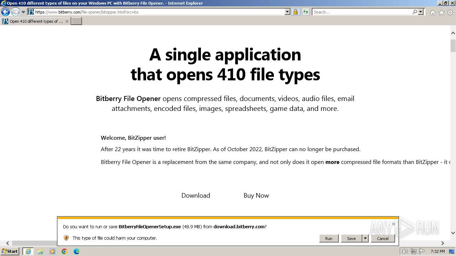Viewport: 456px width, 256px height.
Task: Open the Windows Start menu
Action: tap(10, 251)
